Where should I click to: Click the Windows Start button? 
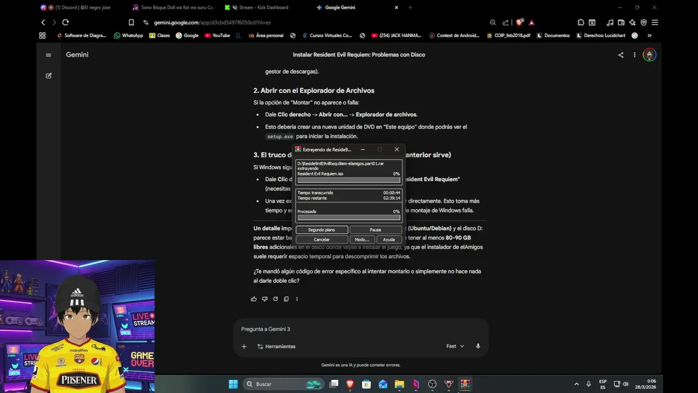pos(233,384)
